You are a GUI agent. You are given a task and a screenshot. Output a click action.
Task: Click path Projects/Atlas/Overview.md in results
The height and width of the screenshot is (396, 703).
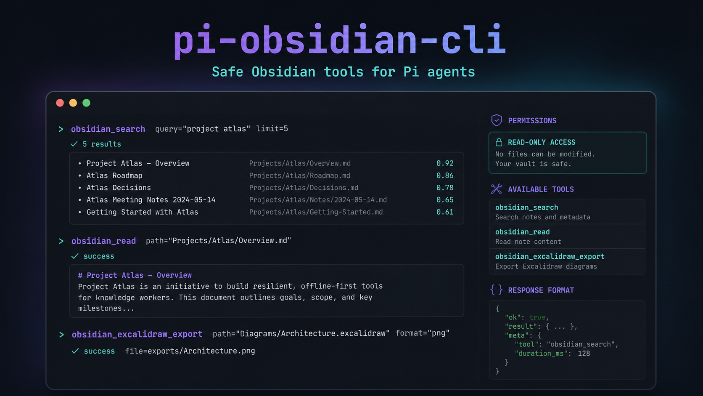click(300, 163)
